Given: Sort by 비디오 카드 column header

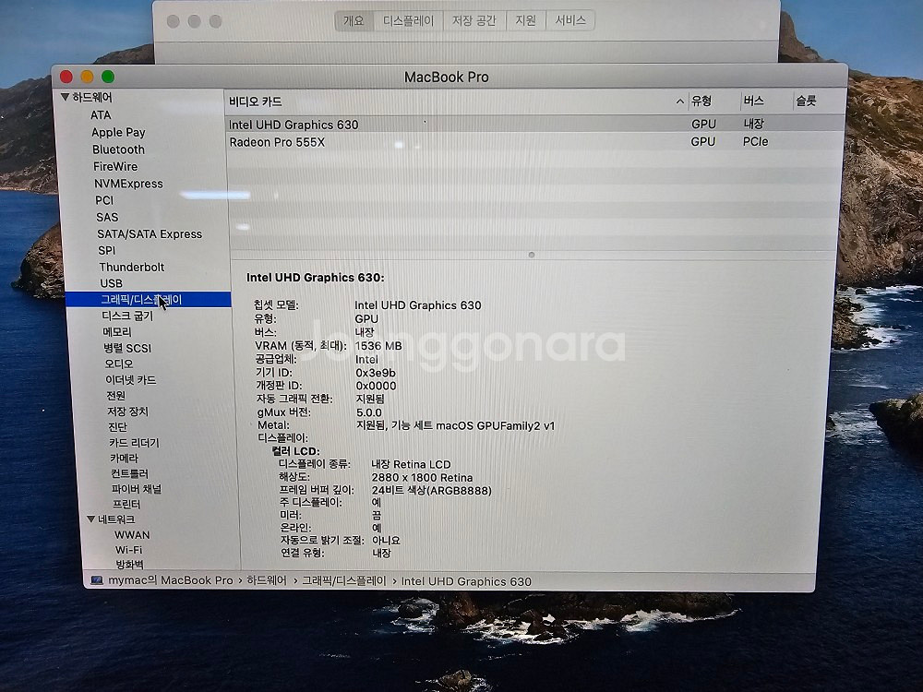Looking at the screenshot, I should [x=256, y=101].
